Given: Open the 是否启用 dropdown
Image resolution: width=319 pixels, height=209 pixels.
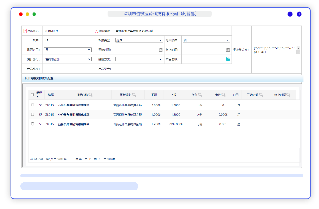Looking at the screenshot, I should coord(68,50).
